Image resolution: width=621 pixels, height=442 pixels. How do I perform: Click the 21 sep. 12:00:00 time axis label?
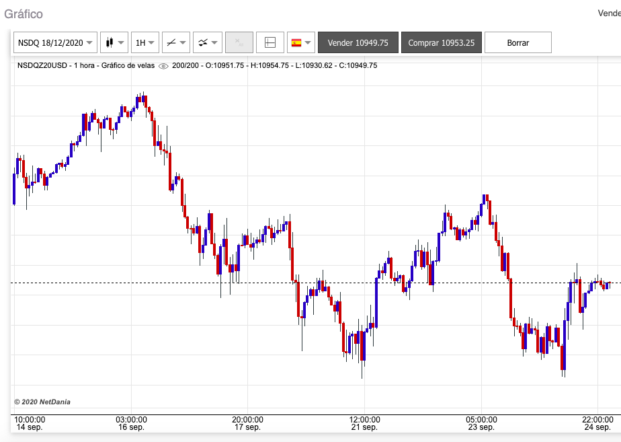pos(364,423)
